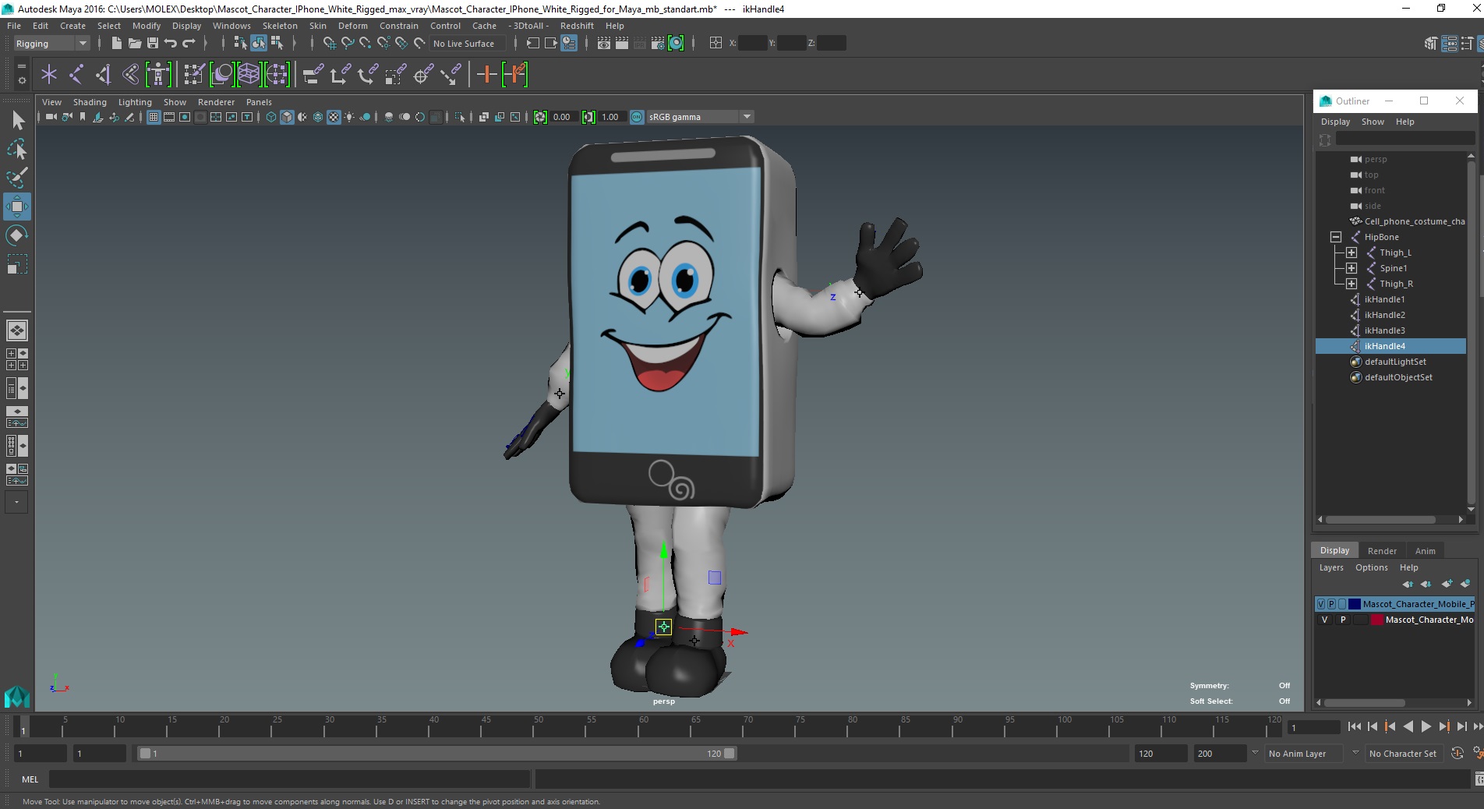Screen dimensions: 1484x809
Task: Select the arrow Select tool
Action: click(17, 120)
